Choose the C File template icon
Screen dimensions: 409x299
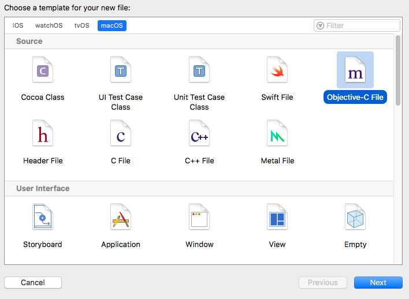click(121, 133)
